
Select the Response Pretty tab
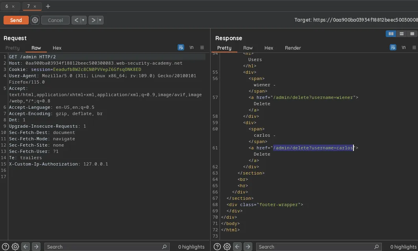point(224,48)
